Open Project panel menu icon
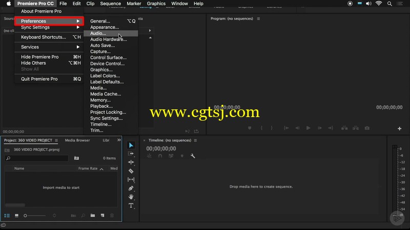Image resolution: width=410 pixels, height=230 pixels. pyautogui.click(x=56, y=140)
